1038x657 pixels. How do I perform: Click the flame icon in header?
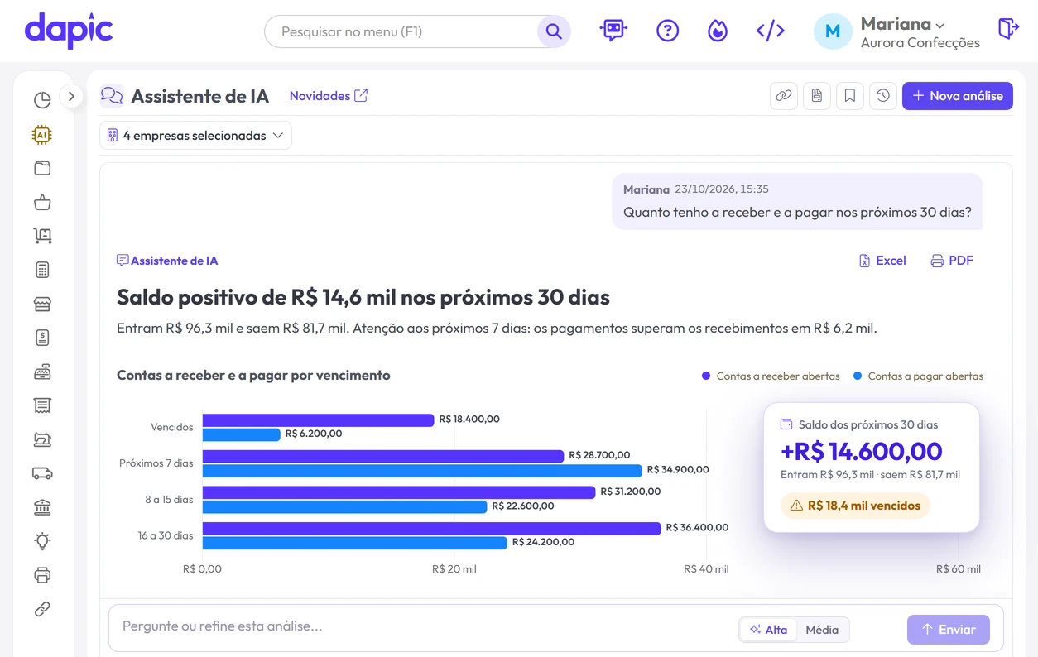pos(718,31)
